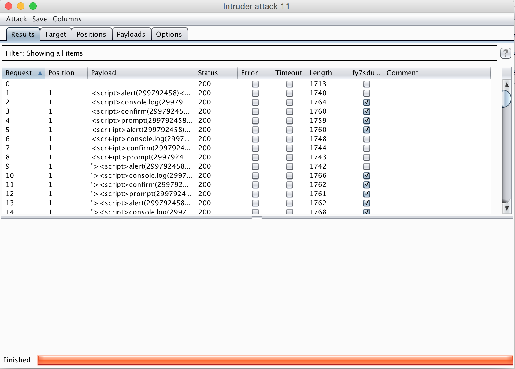This screenshot has height=369, width=515.
Task: Click the filter bar showing all items
Action: pos(249,53)
